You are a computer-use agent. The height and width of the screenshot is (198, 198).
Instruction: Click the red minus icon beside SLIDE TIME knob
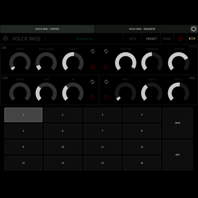pyautogui.click(x=106, y=67)
